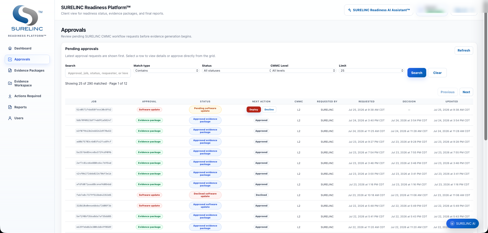Click the APPROVAL column header

click(149, 102)
